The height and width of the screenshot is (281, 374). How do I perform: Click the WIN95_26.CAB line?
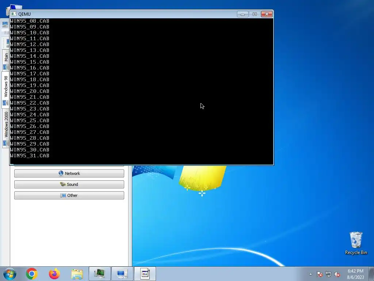pos(30,126)
